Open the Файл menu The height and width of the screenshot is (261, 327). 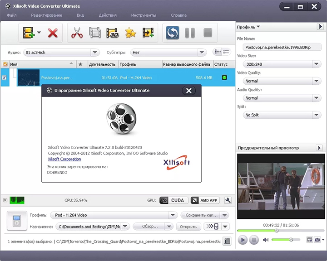click(12, 15)
